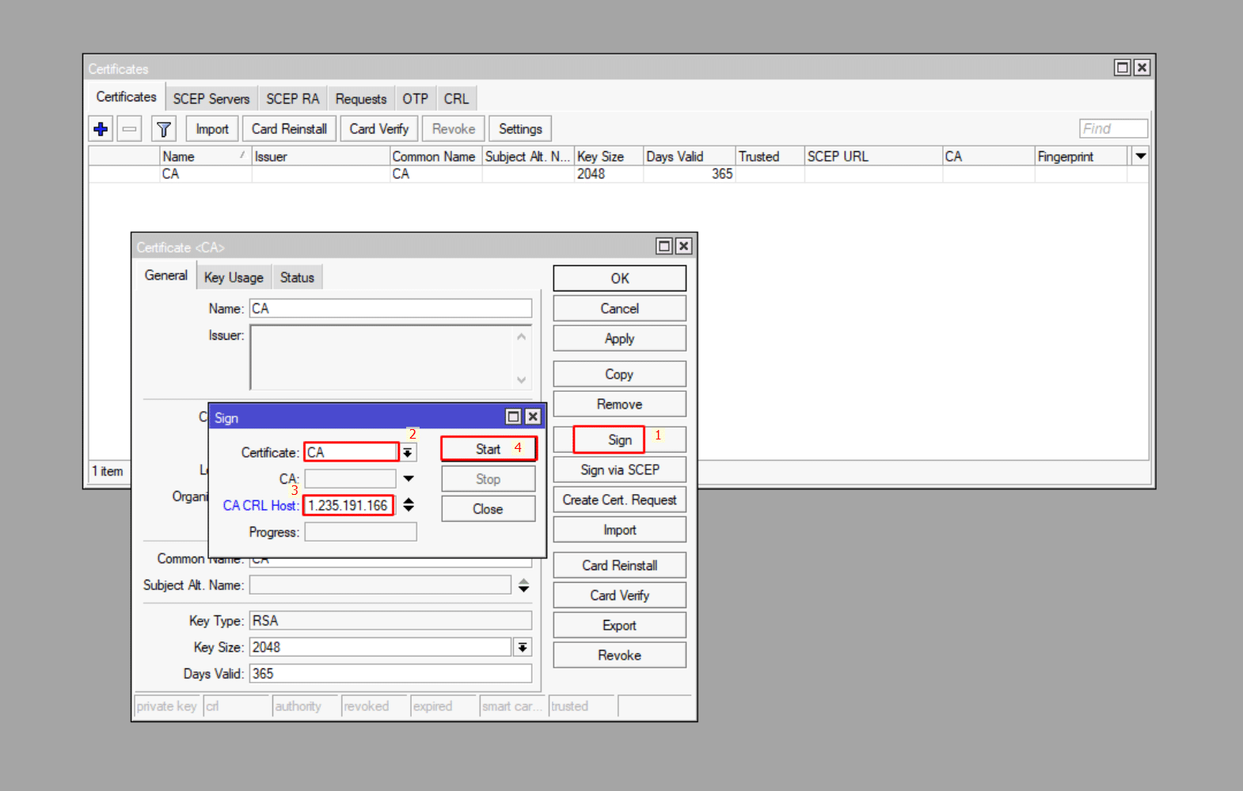
Task: Click the Issuer box down arrow
Action: [x=521, y=379]
